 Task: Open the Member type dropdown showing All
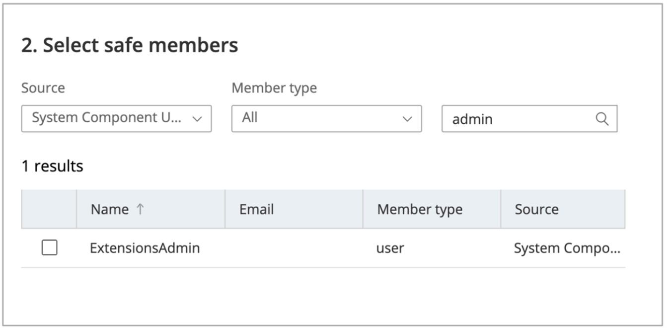tap(326, 118)
